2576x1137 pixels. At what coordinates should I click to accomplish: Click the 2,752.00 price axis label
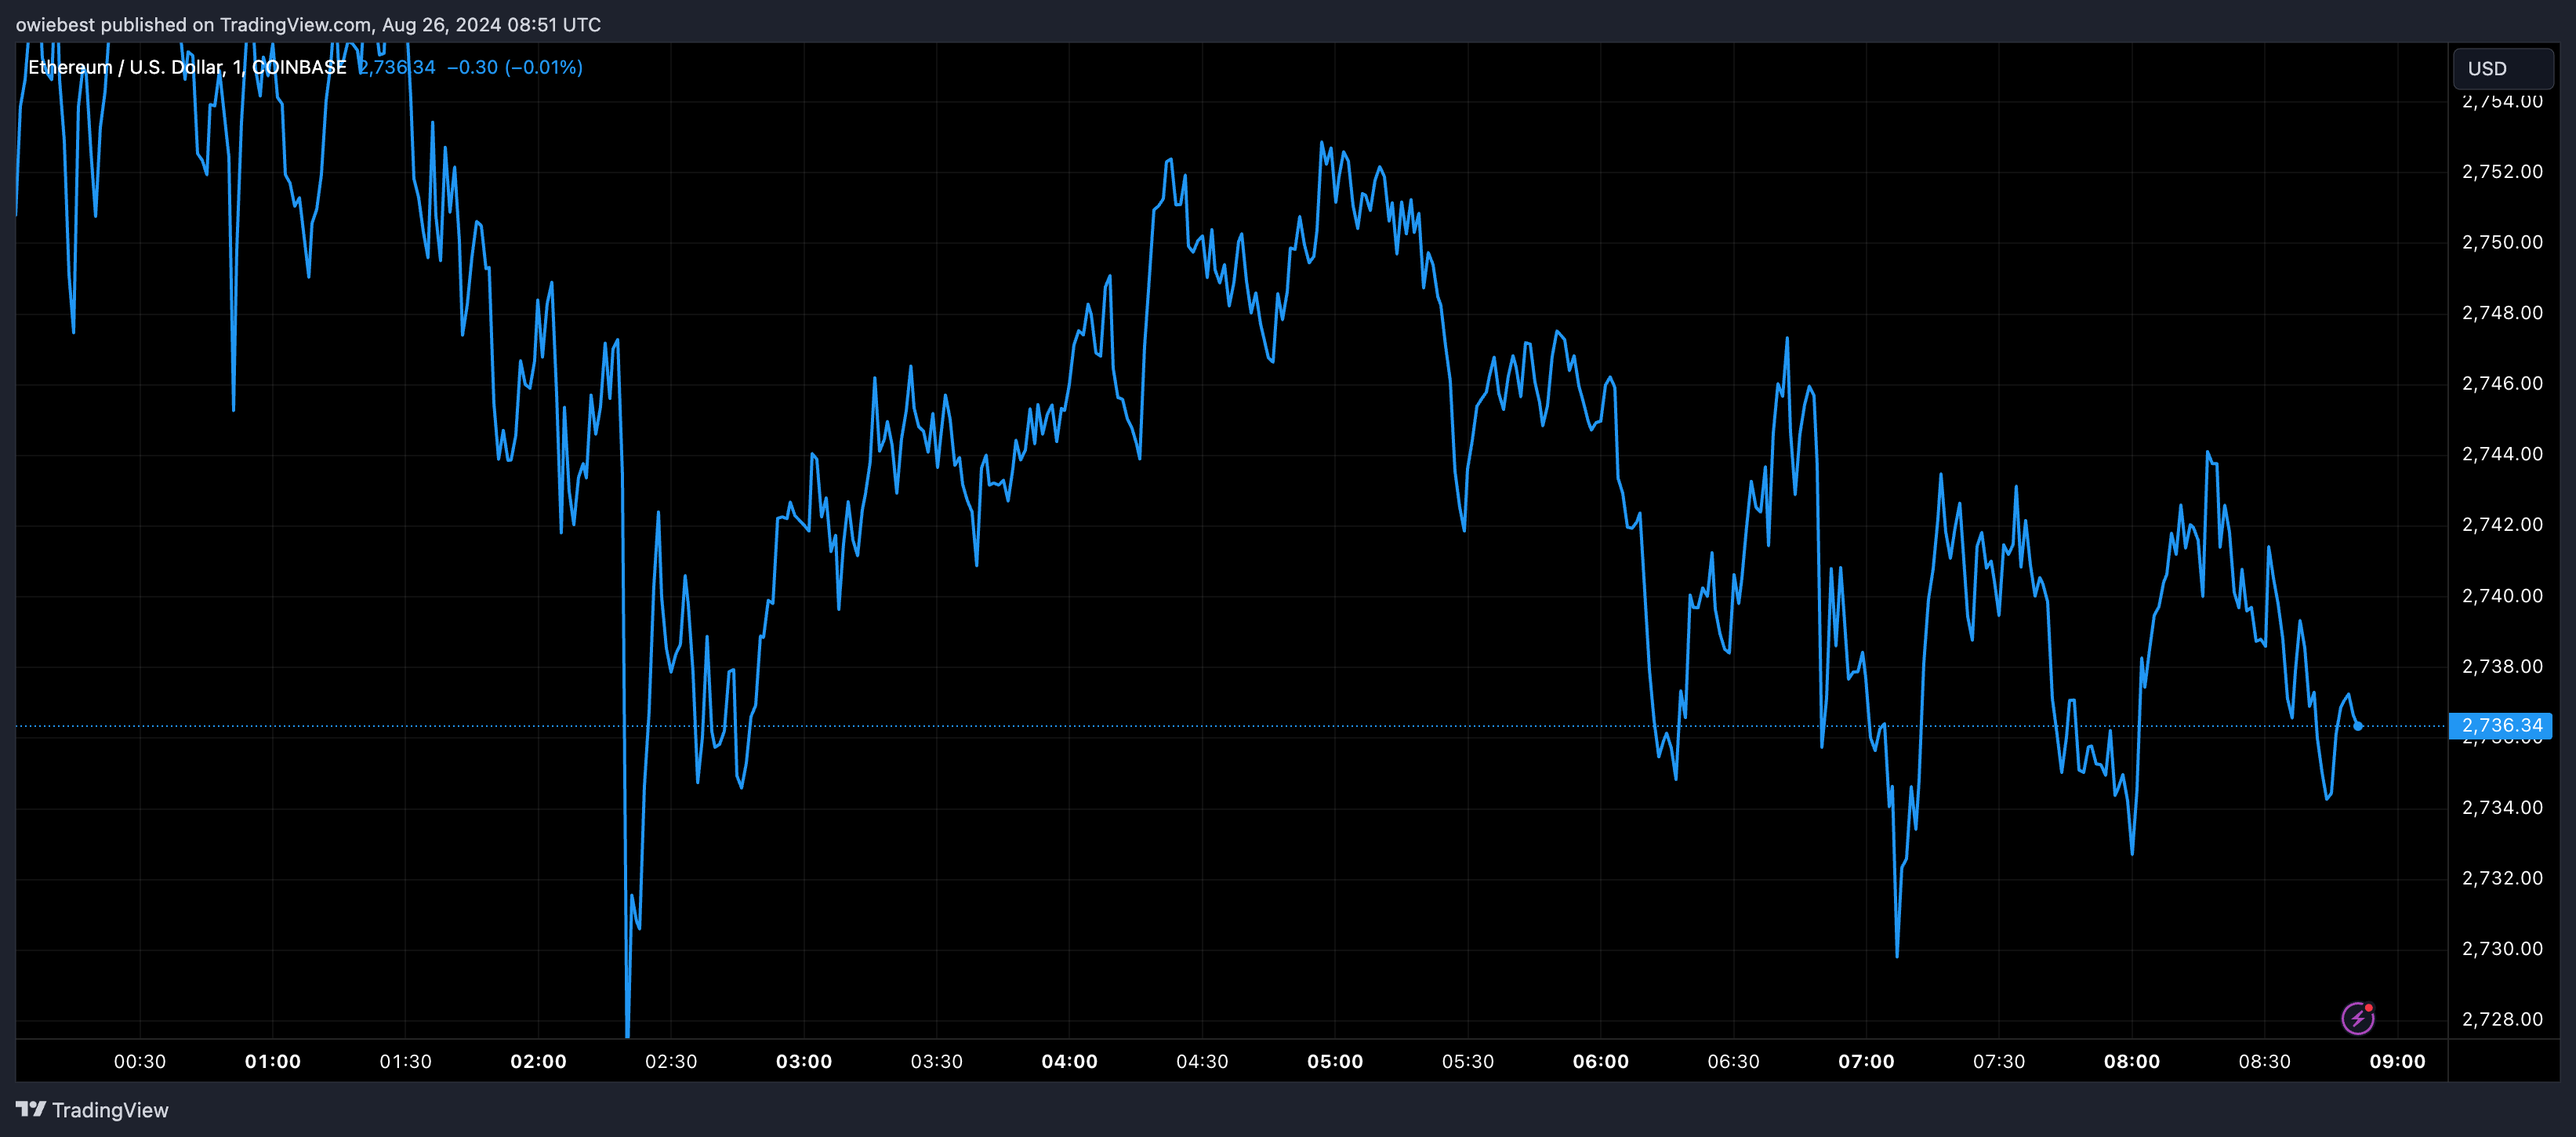click(x=2502, y=172)
